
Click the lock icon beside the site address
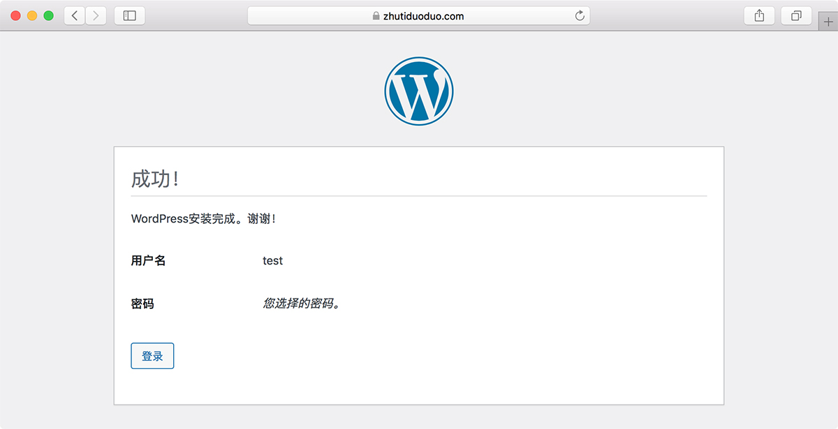[376, 16]
